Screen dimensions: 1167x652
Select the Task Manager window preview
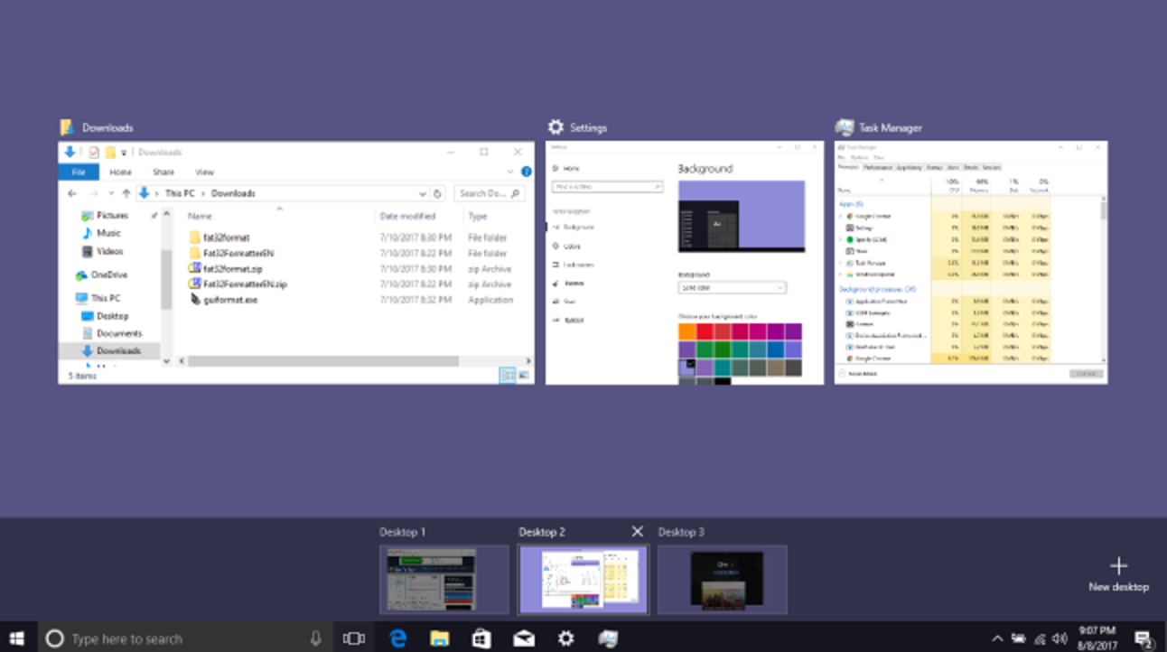[x=970, y=262]
